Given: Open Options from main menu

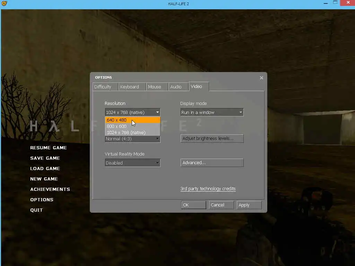Looking at the screenshot, I should pos(42,200).
